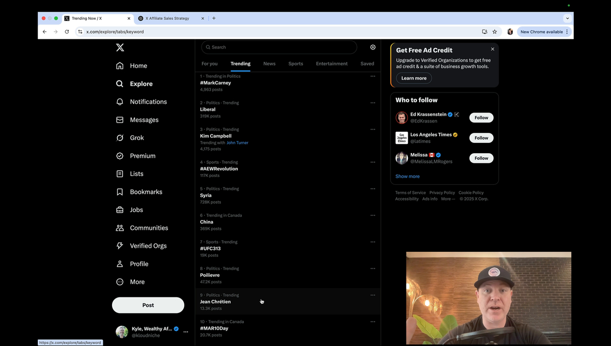
Task: Dismiss the Get Free Ad Credit banner
Action: [x=492, y=49]
